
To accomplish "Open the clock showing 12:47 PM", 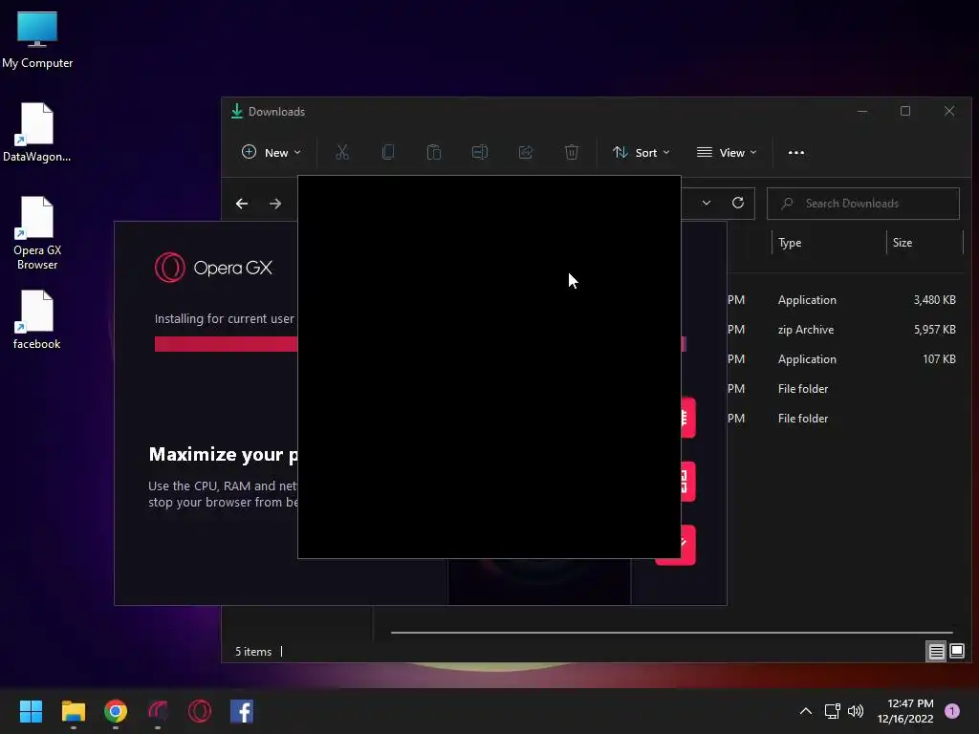I will click(x=905, y=711).
